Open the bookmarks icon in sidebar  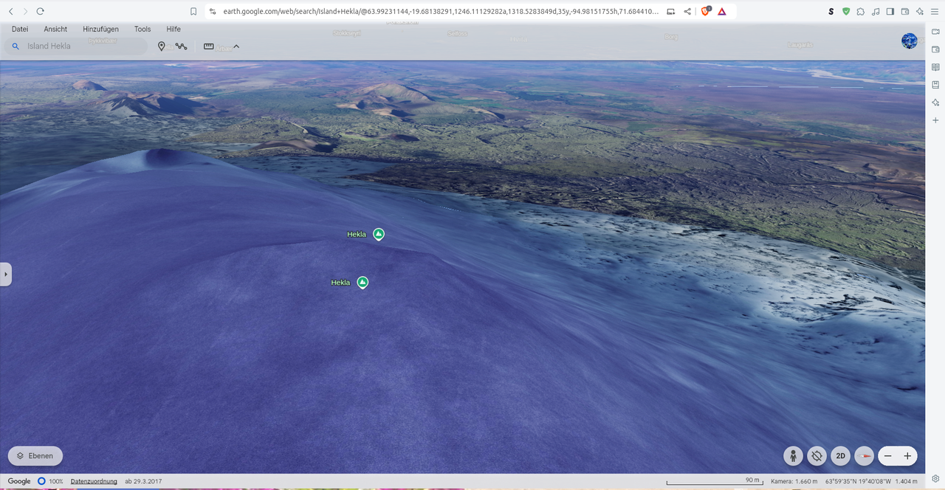(x=935, y=85)
